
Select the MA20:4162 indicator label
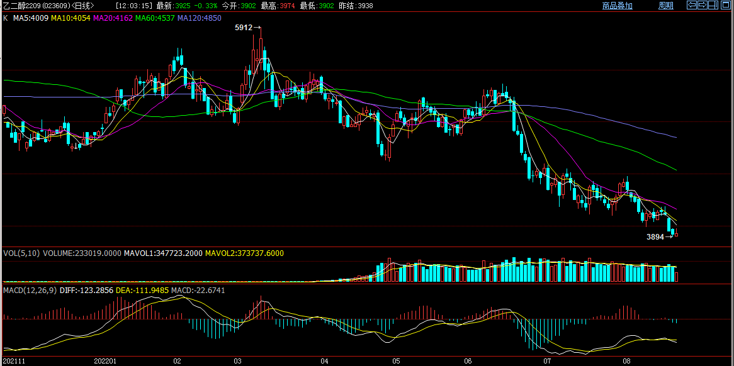point(113,18)
